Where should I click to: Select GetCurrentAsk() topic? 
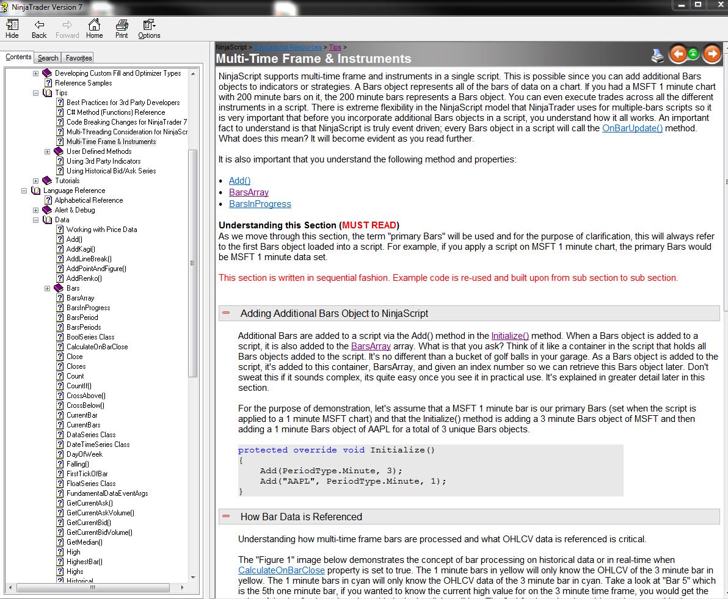click(x=89, y=503)
